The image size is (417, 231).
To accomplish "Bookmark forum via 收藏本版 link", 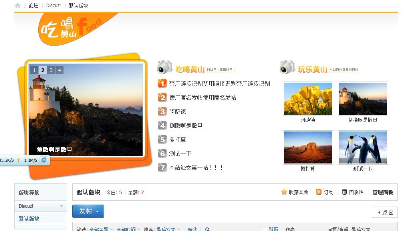I will tap(298, 192).
